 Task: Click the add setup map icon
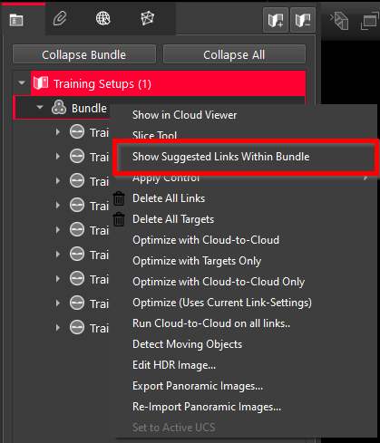[276, 20]
